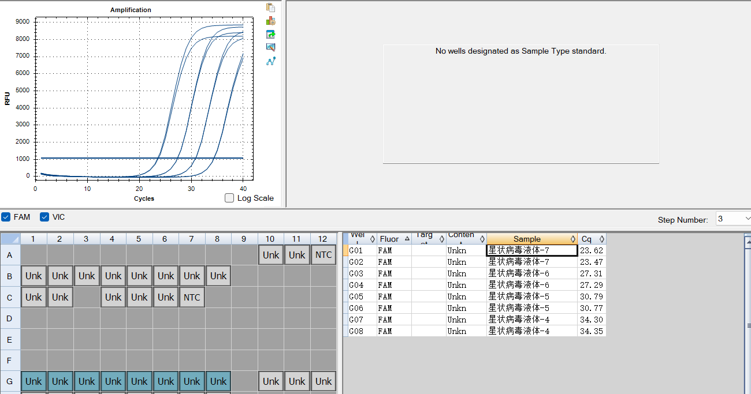Select well G11 Unk

point(297,381)
